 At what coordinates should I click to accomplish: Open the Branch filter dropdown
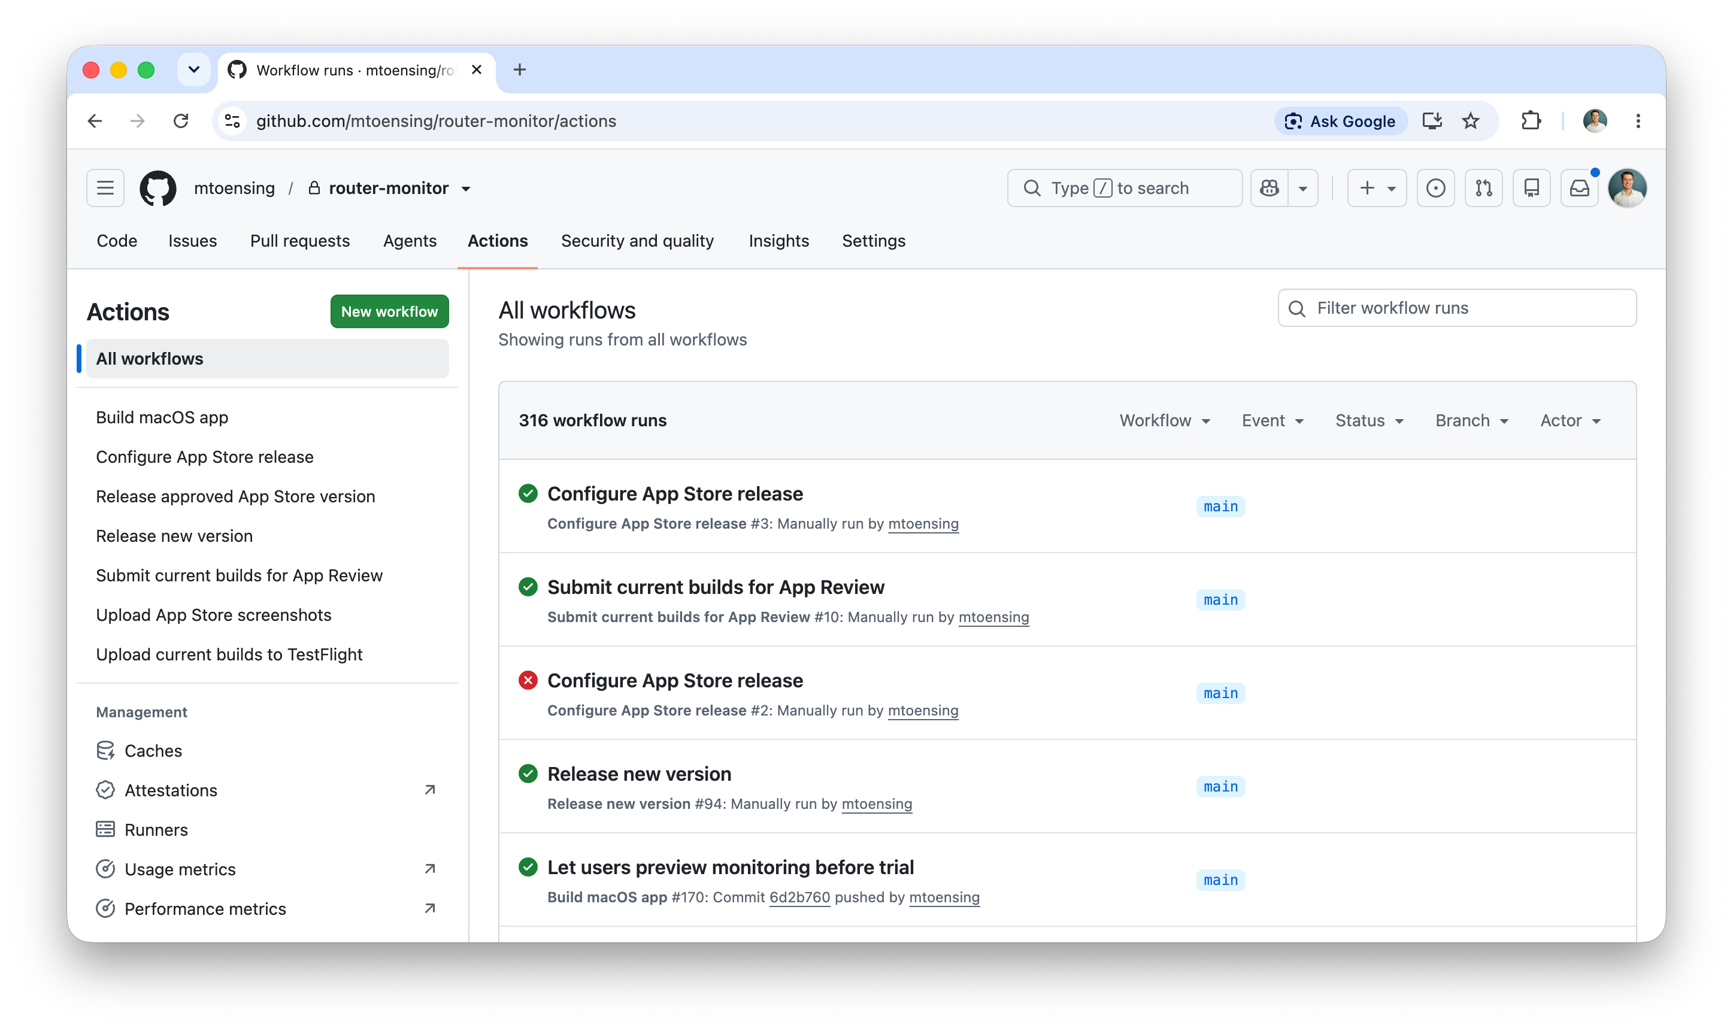[x=1472, y=420]
